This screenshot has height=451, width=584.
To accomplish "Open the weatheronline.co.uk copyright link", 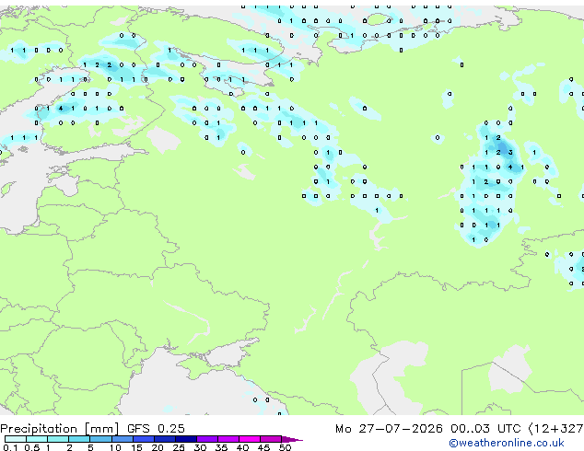I will point(506,443).
